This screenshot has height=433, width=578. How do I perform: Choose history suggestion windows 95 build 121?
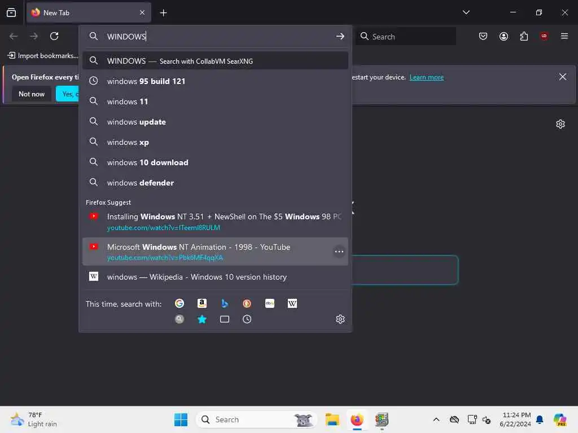pyautogui.click(x=215, y=81)
